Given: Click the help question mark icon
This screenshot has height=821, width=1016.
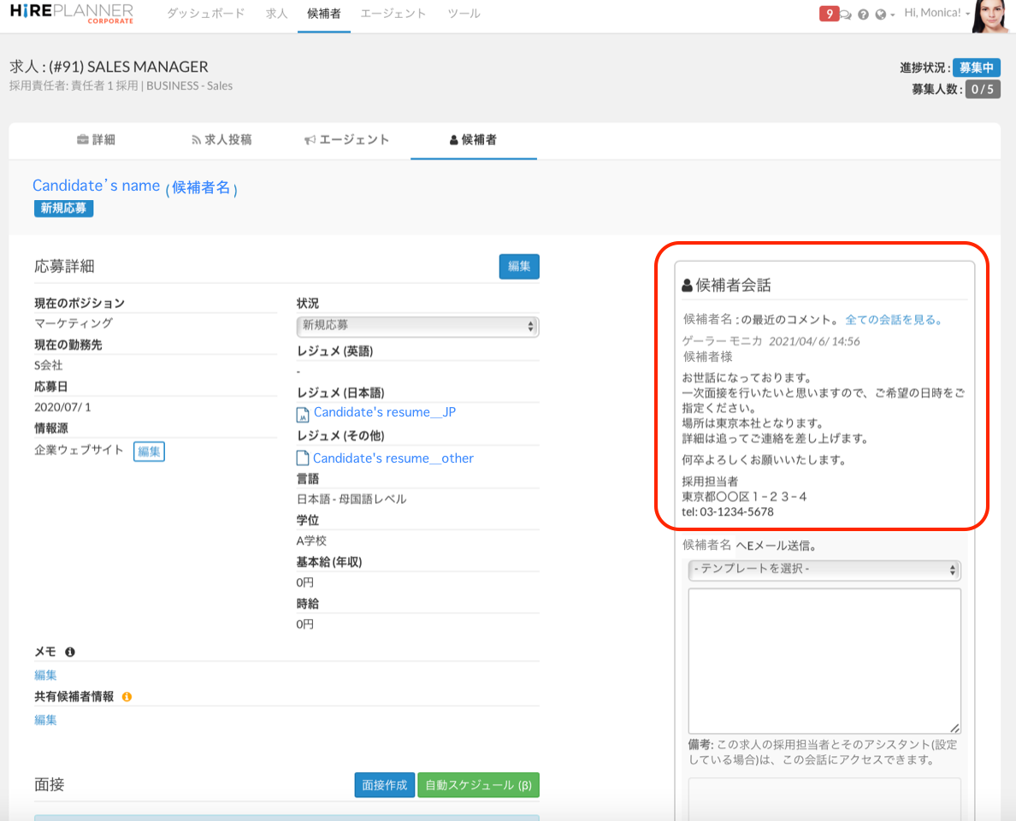Looking at the screenshot, I should point(863,15).
